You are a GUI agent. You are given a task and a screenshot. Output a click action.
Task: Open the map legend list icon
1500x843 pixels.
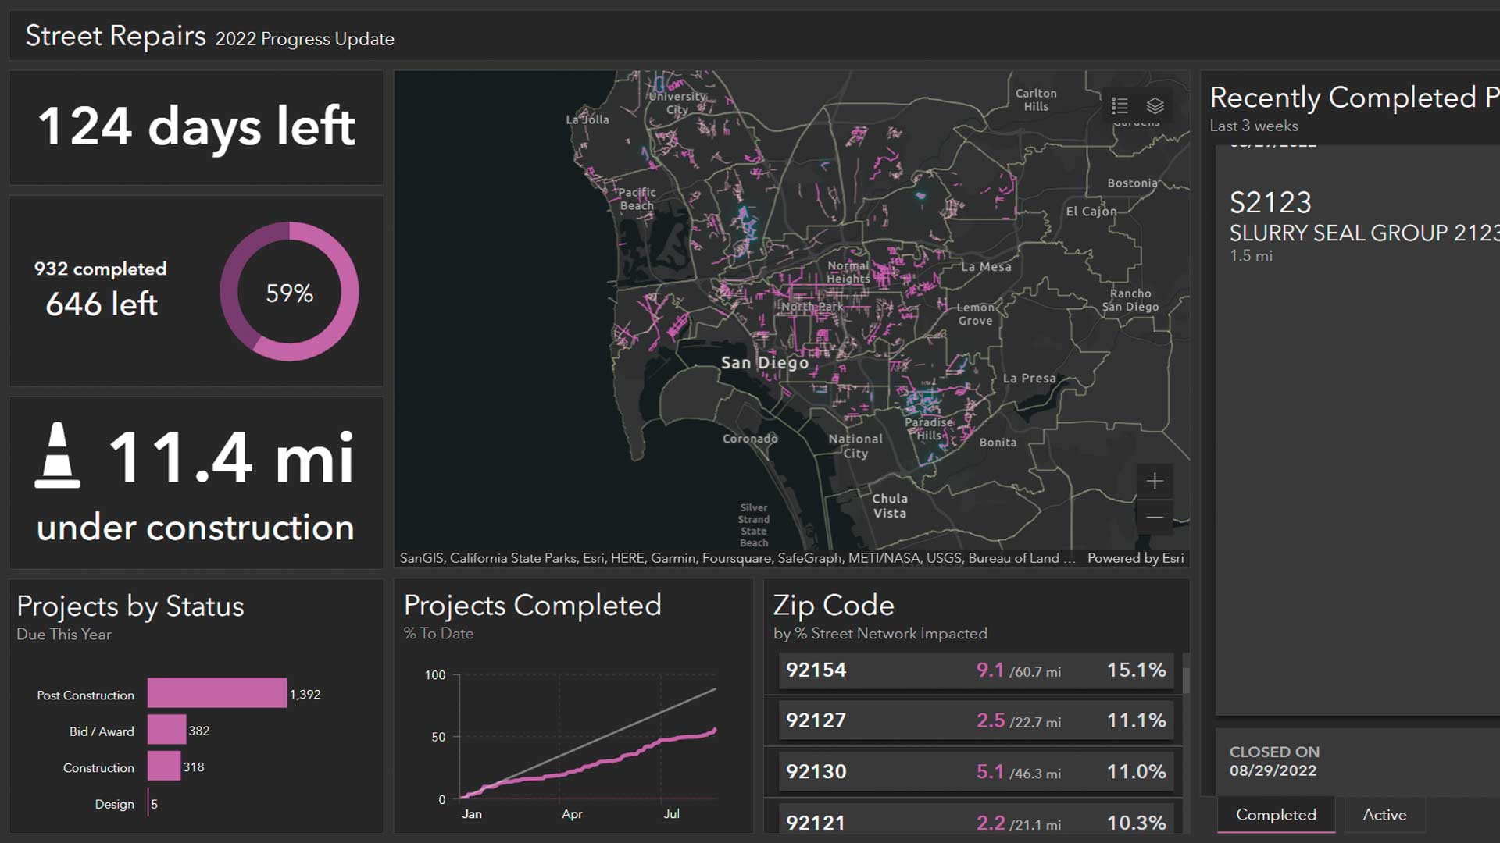click(x=1120, y=105)
